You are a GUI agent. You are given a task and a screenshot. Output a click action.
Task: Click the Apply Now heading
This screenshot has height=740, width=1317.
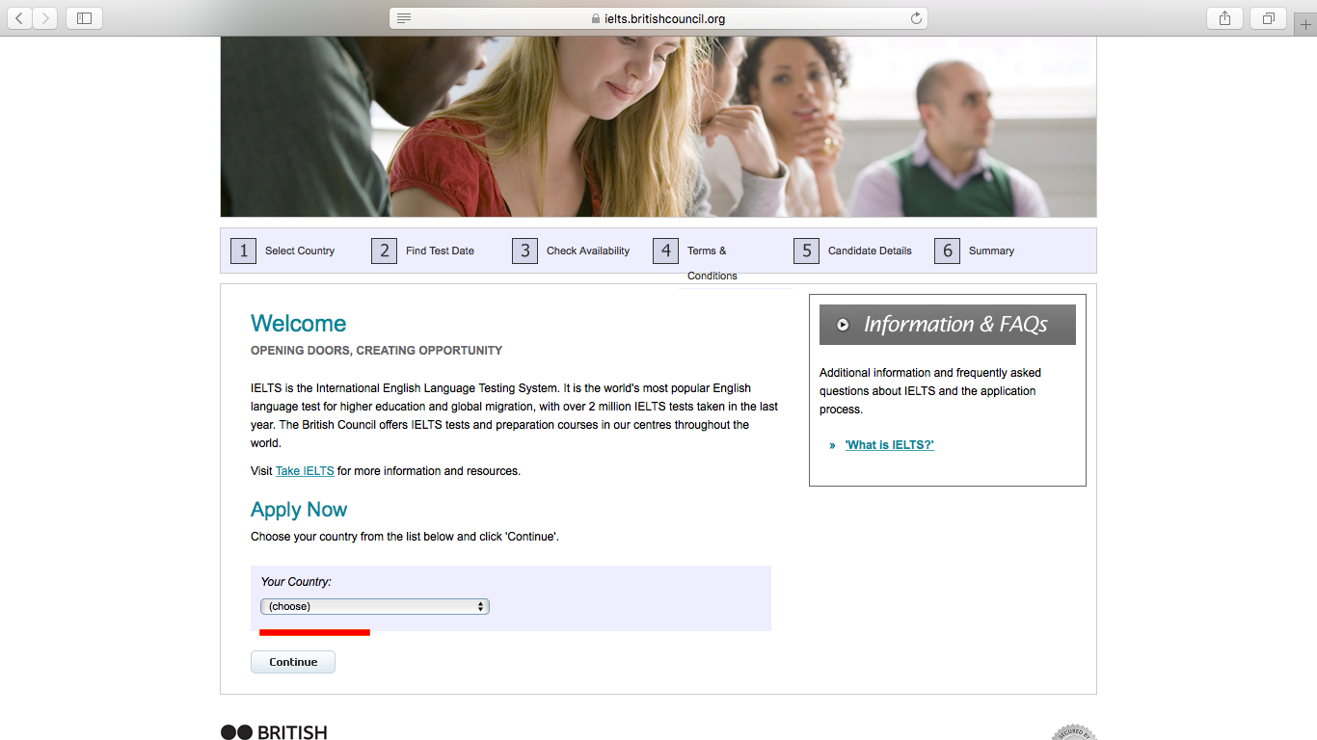point(299,510)
